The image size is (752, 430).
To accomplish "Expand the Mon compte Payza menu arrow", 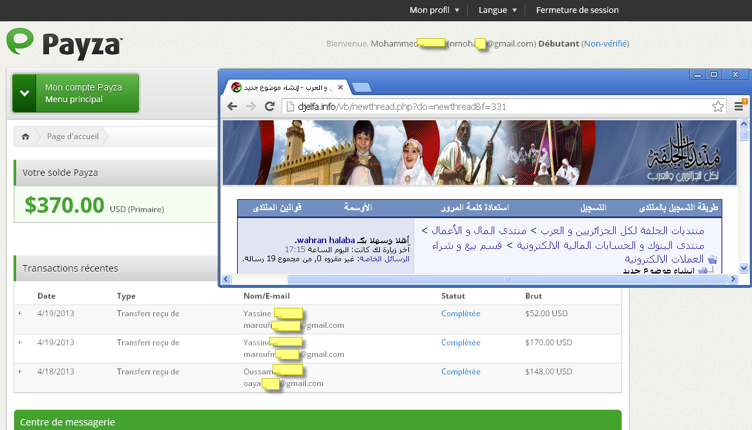I will [25, 93].
